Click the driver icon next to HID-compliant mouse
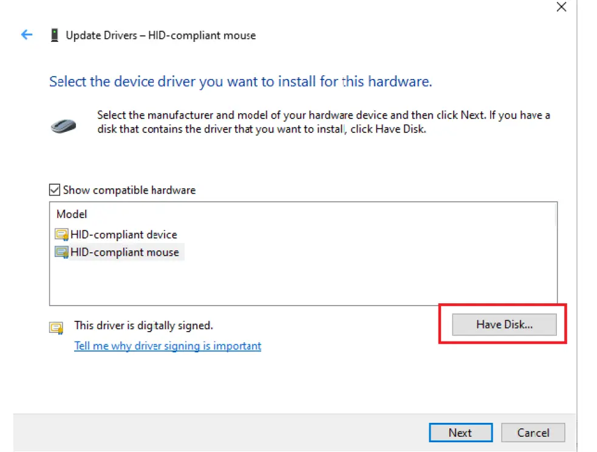This screenshot has height=452, width=597. tap(61, 252)
